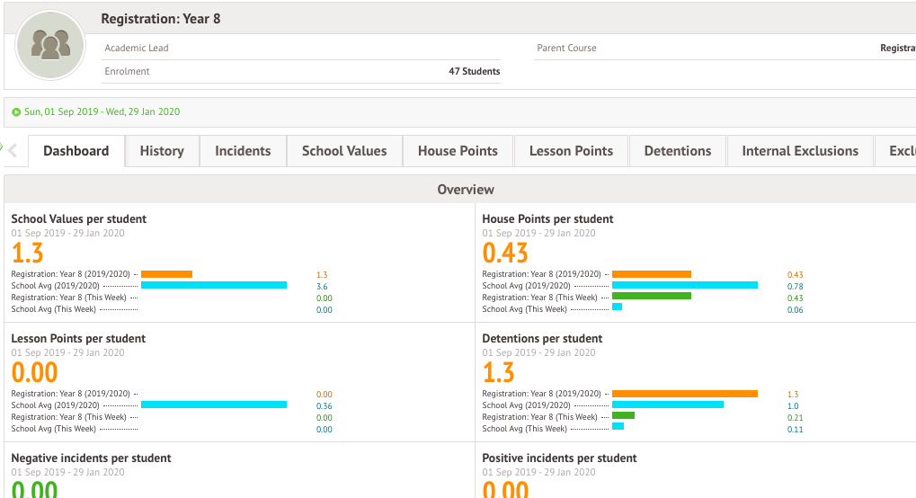Click the Parent Course field

[x=566, y=48]
